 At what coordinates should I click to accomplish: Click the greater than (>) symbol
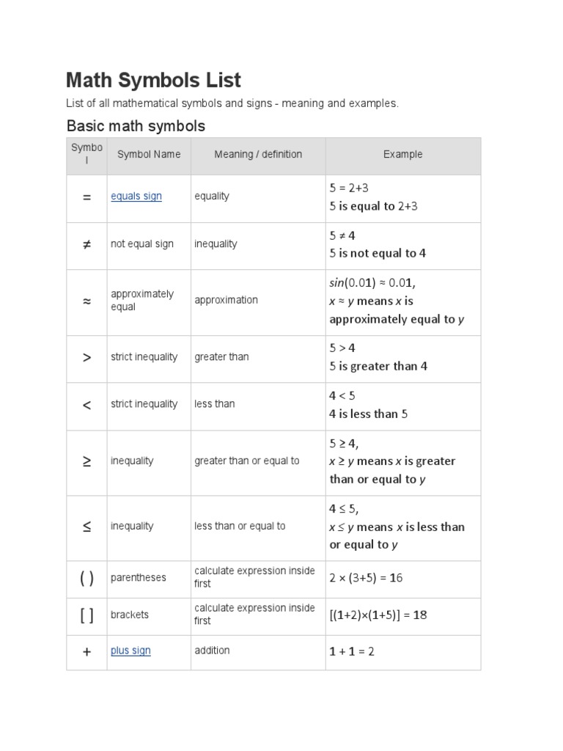coord(87,357)
